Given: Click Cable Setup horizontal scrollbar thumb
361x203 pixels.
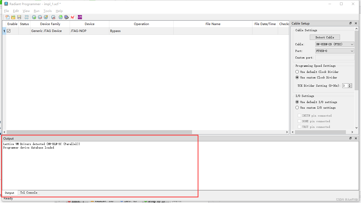Looking at the screenshot, I should (x=320, y=132).
